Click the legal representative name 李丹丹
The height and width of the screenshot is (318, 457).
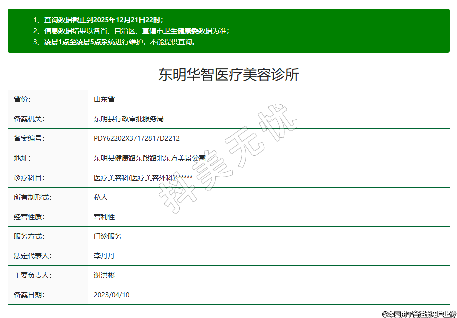104,256
